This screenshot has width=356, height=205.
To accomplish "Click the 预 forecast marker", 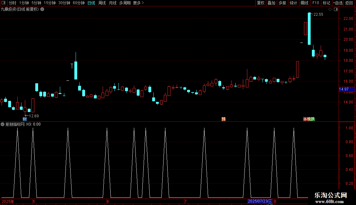I will coord(224,119).
